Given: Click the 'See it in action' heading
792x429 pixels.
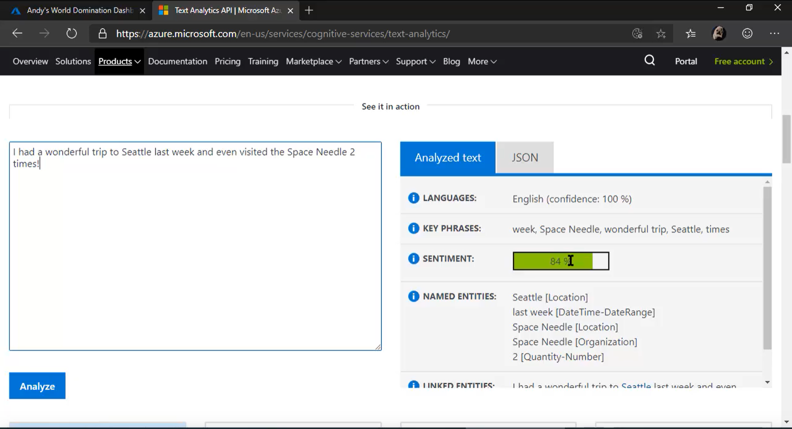Looking at the screenshot, I should [x=390, y=107].
